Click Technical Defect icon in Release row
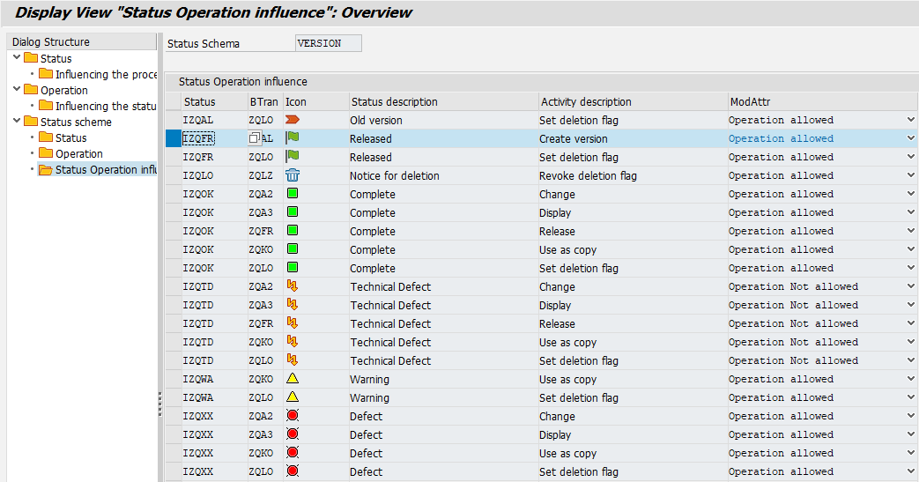This screenshot has height=482, width=919. point(293,323)
